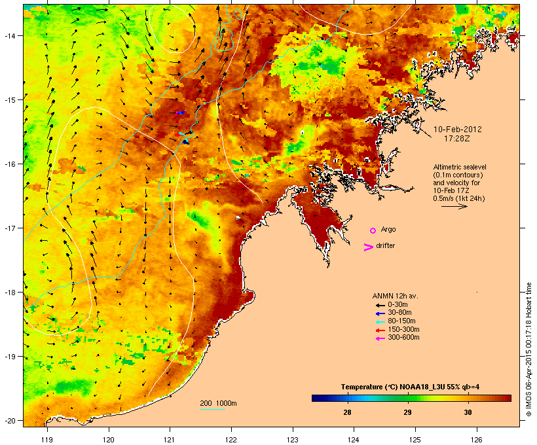Click the IMOS copyright timestamp text
The image size is (537, 445).
click(528, 349)
